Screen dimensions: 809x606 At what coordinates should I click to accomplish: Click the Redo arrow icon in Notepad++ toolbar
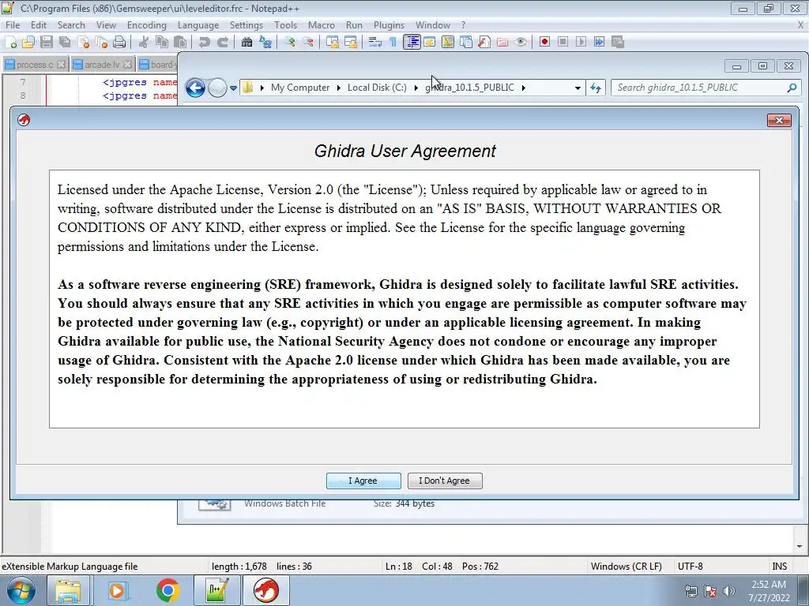[x=222, y=43]
